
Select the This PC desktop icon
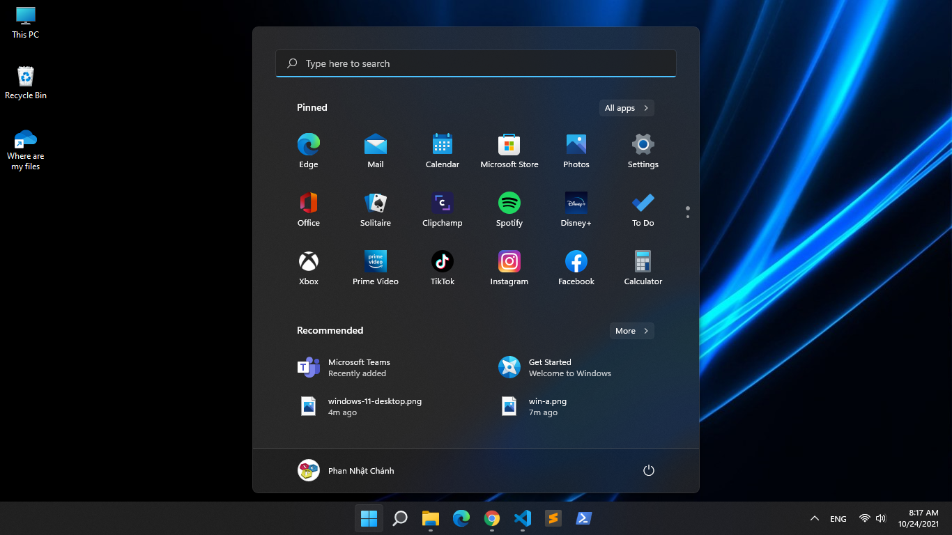(26, 22)
